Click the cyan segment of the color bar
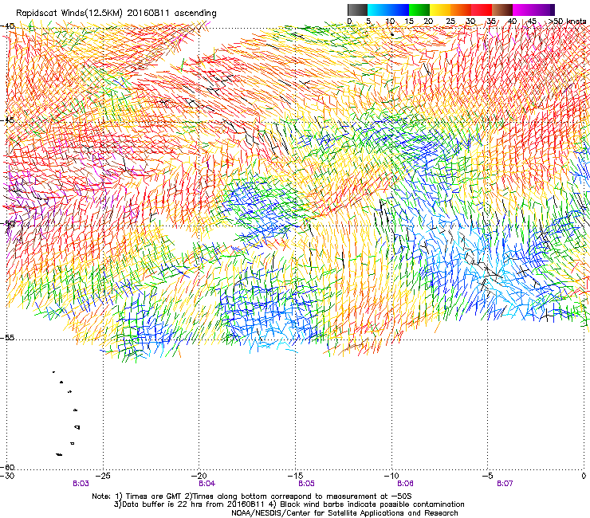The height and width of the screenshot is (518, 590). (x=378, y=10)
